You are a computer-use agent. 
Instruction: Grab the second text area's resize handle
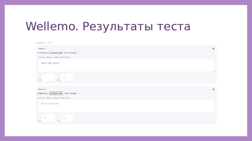coord(214,111)
